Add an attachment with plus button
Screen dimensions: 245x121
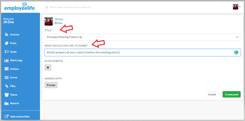(48, 68)
